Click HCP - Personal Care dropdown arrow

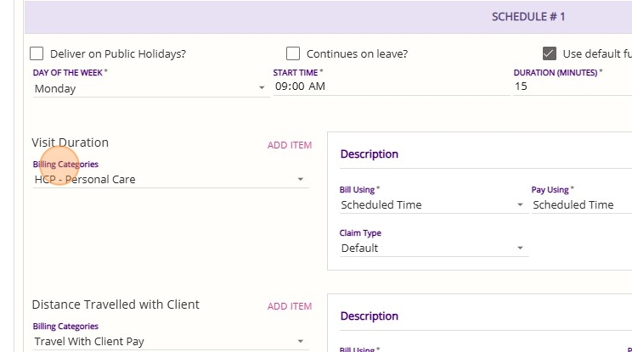point(300,180)
